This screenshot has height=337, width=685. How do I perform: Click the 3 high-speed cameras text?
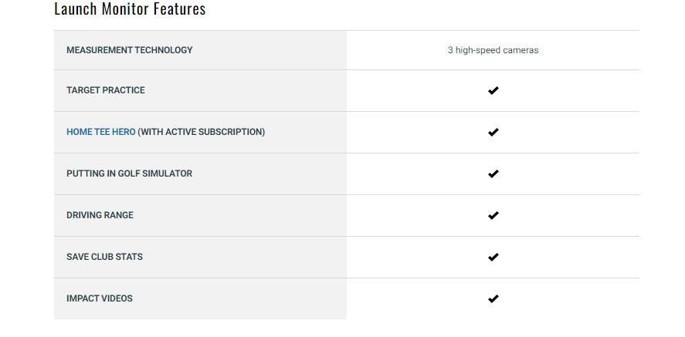click(493, 50)
